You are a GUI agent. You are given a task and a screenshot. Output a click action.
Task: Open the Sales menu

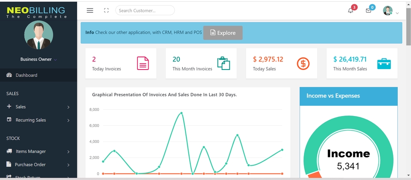click(39, 107)
